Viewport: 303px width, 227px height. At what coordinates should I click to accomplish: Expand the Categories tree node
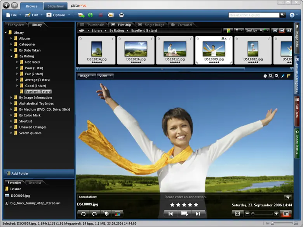pyautogui.click(x=11, y=44)
